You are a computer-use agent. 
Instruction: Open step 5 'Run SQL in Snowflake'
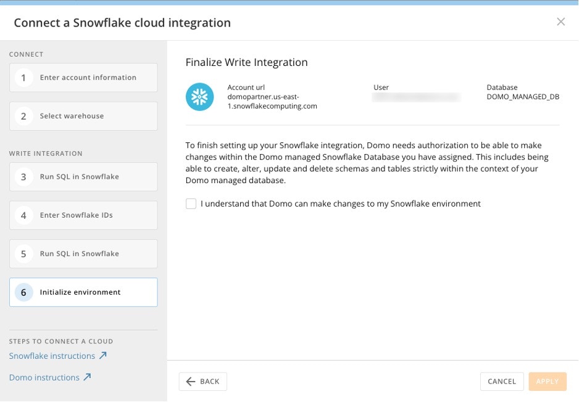click(x=83, y=253)
